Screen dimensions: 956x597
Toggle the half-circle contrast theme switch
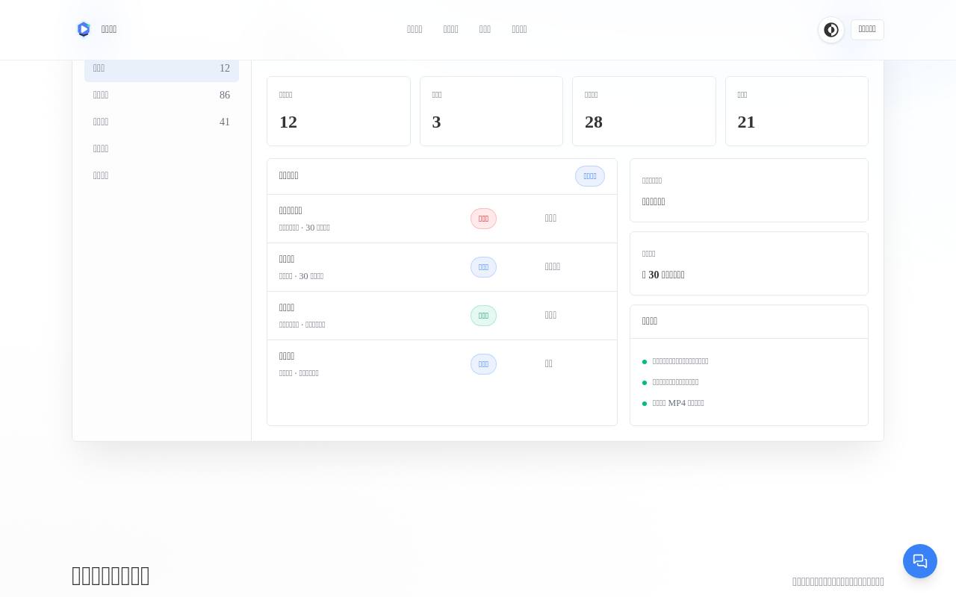(831, 30)
